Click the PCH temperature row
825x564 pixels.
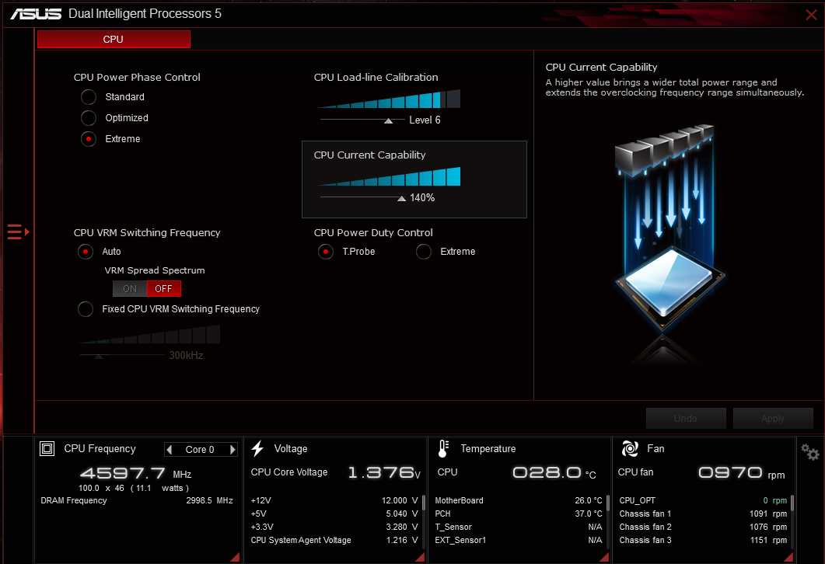tap(519, 514)
